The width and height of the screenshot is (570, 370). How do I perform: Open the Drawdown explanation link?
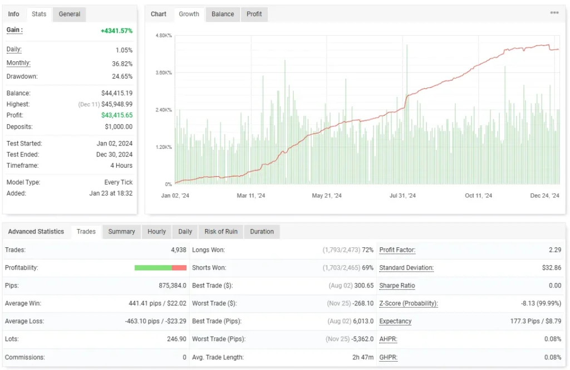[x=21, y=76]
